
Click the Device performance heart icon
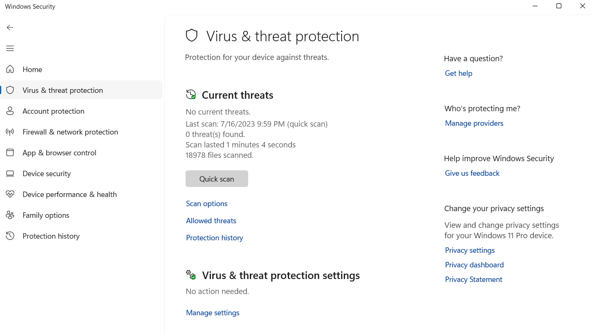10,194
